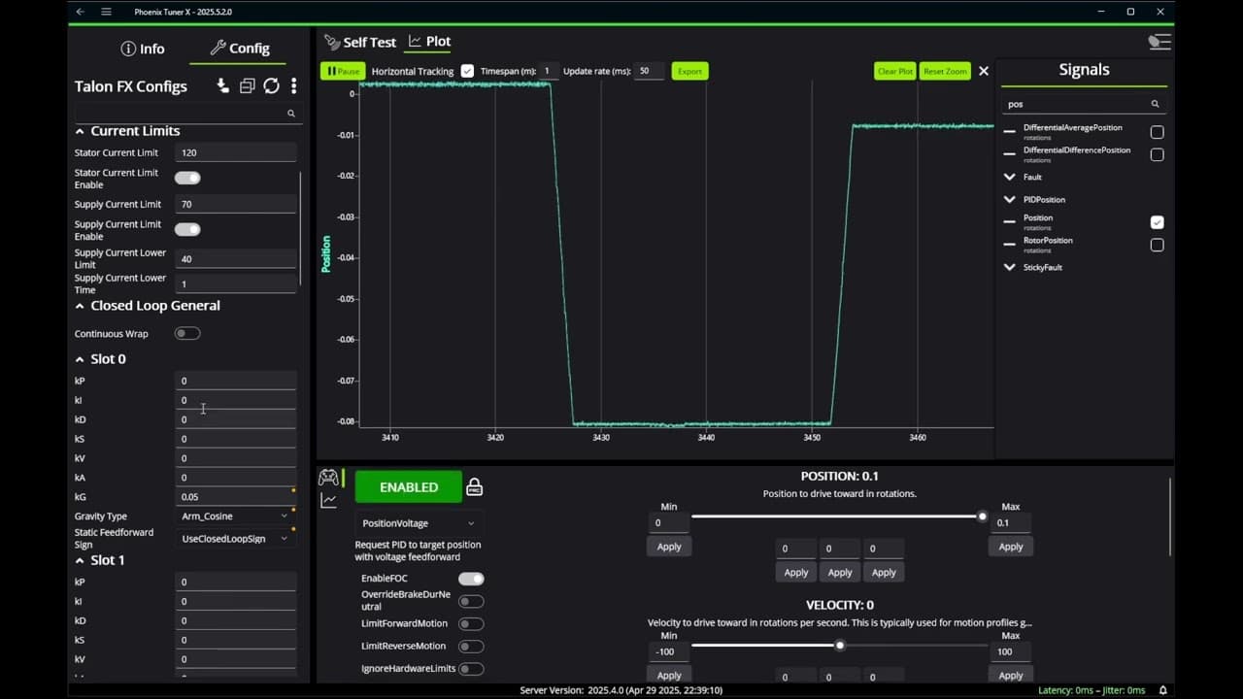1243x699 pixels.
Task: Enable the Continuous Wrap toggle
Action: pos(187,334)
